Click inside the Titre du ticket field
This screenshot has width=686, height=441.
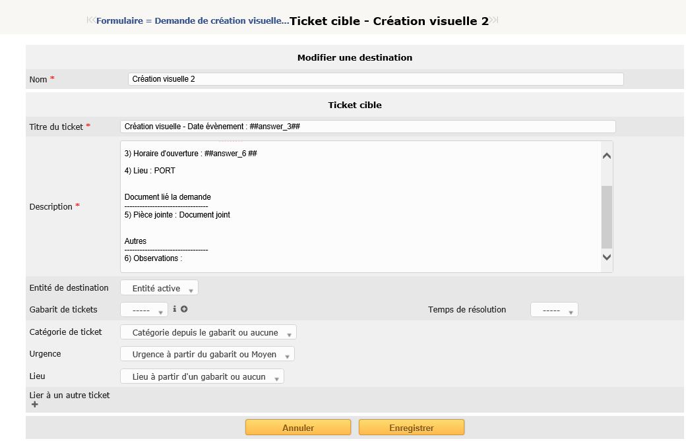click(367, 126)
